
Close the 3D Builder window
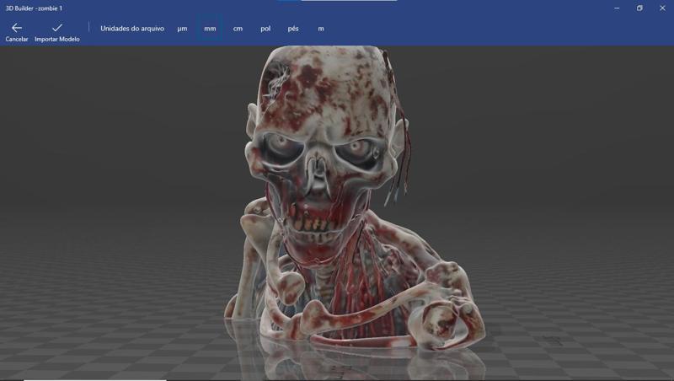(x=662, y=8)
